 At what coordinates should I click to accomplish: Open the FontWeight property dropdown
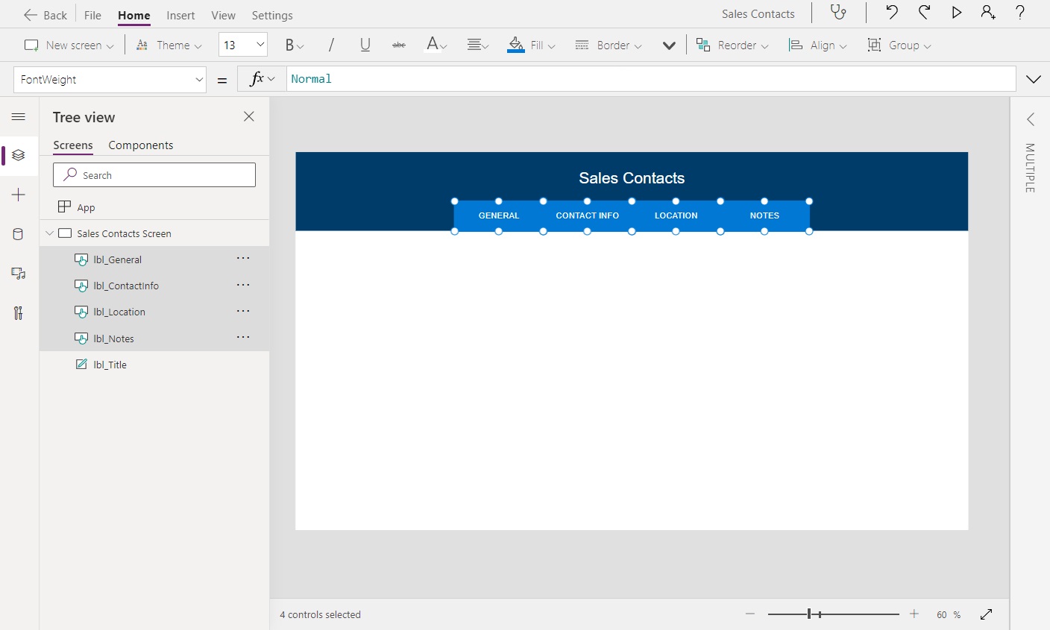pyautogui.click(x=199, y=79)
